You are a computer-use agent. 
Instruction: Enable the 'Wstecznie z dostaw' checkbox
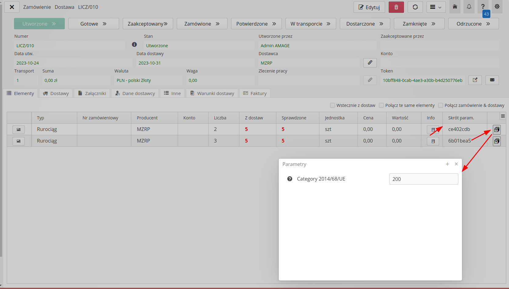point(333,105)
